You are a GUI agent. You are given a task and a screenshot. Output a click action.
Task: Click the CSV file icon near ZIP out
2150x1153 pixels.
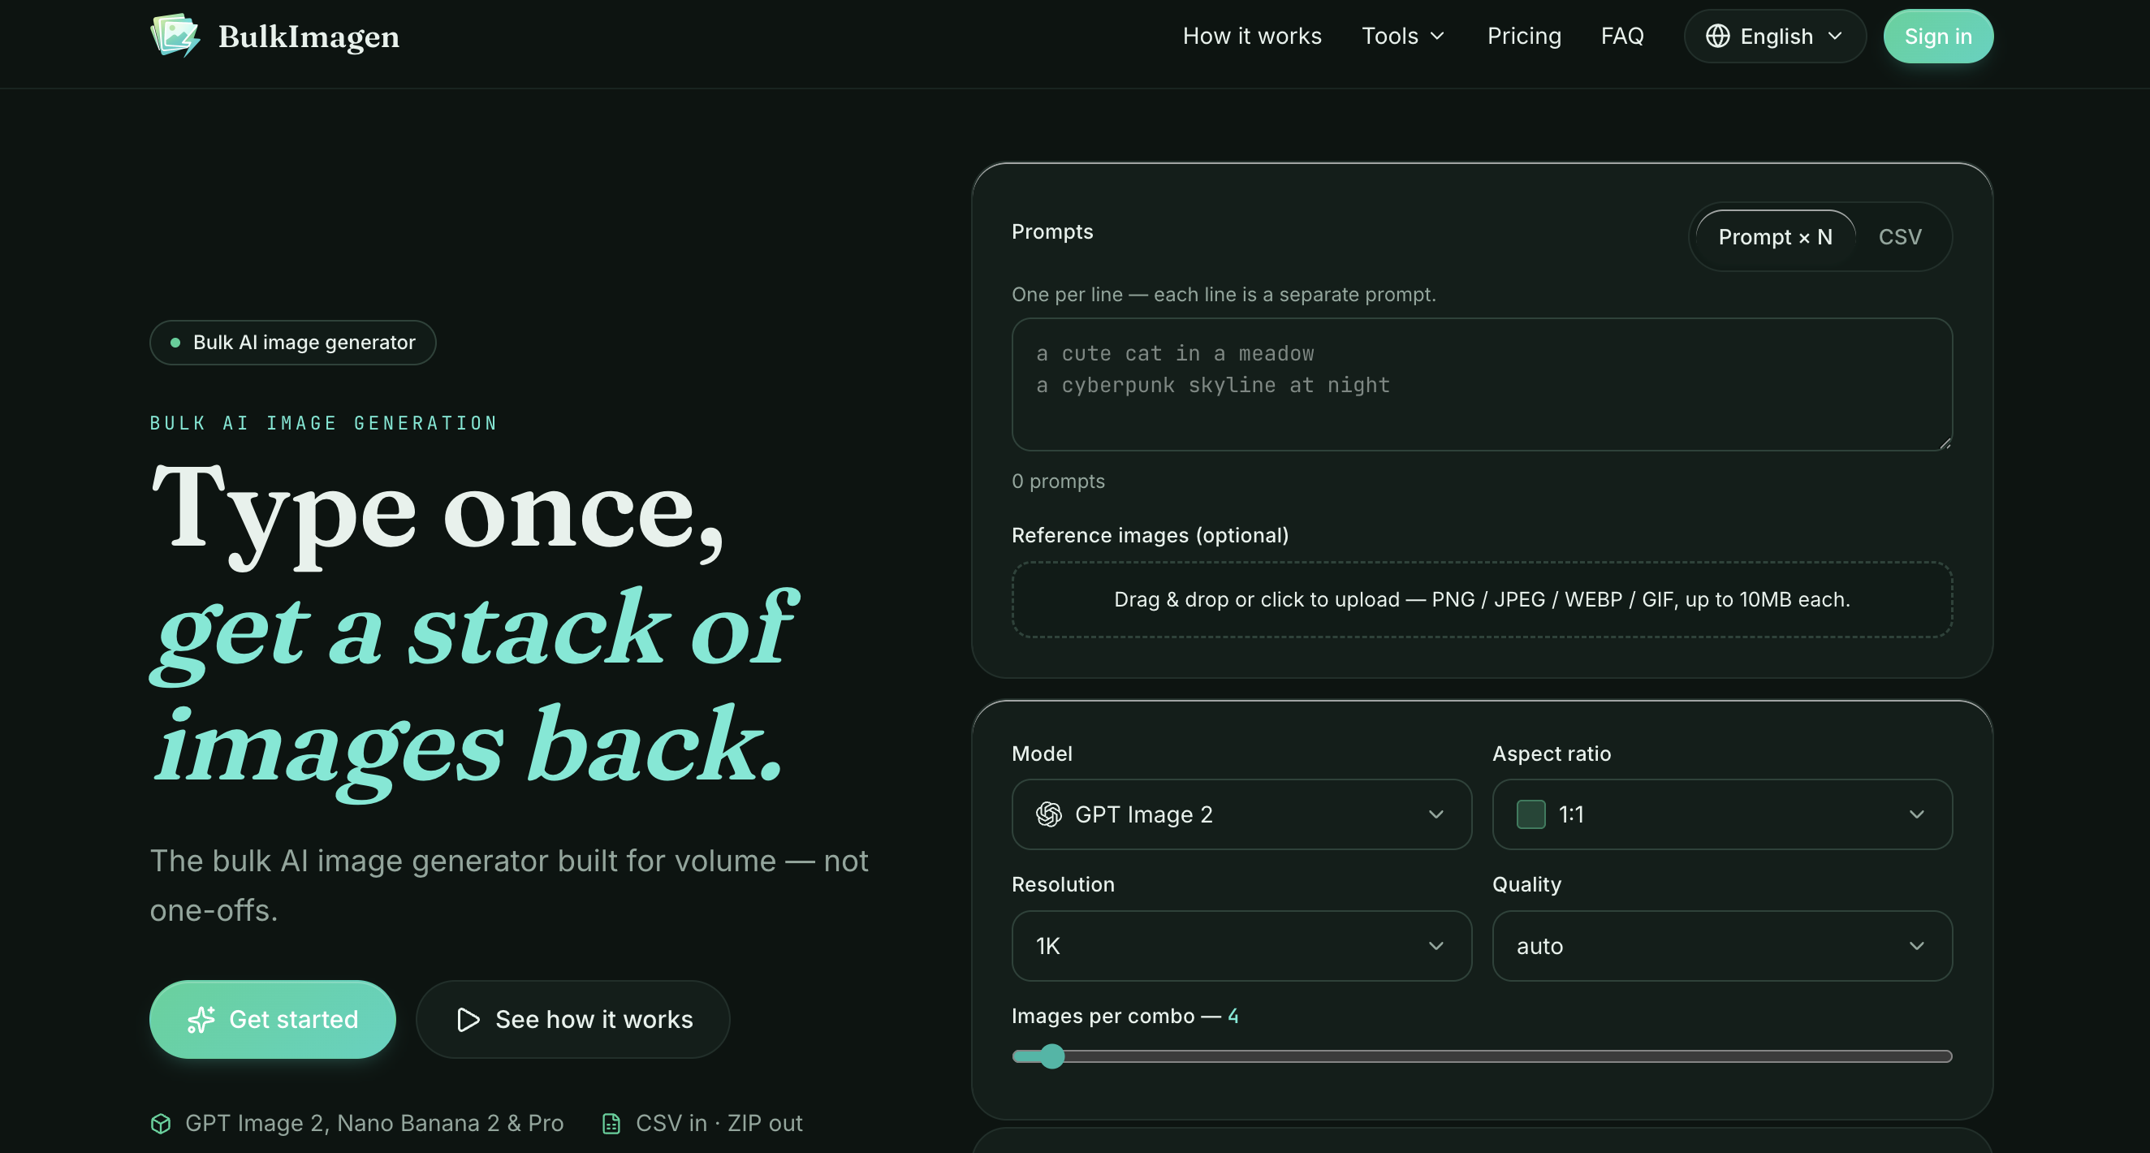pyautogui.click(x=611, y=1124)
